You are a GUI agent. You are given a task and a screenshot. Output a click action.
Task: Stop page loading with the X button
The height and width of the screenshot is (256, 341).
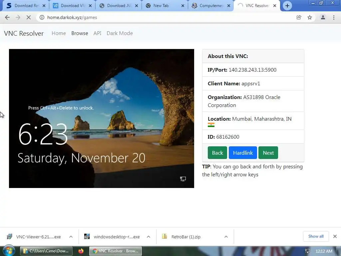(29, 17)
